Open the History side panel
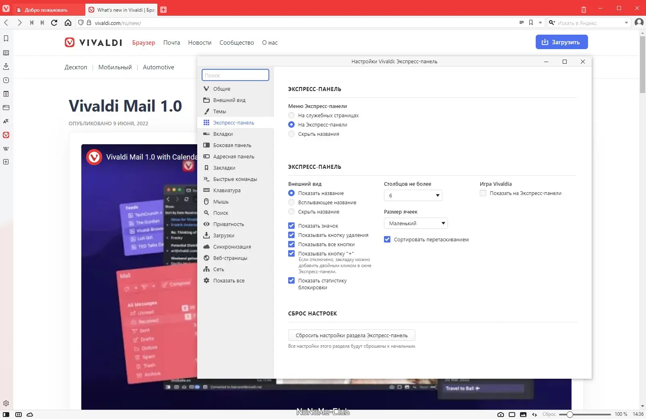 [6, 80]
